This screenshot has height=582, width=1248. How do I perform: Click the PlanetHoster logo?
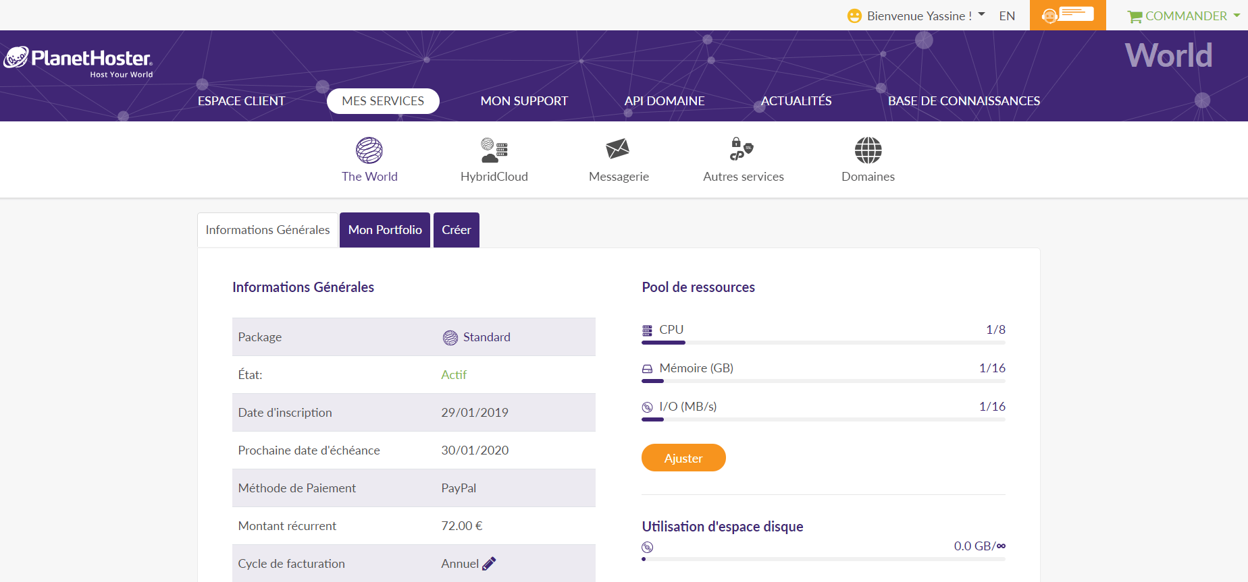click(x=79, y=61)
